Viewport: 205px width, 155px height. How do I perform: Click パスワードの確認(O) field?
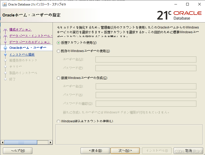point(146,104)
